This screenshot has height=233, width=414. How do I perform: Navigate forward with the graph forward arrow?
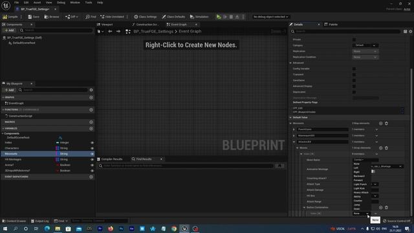118,32
